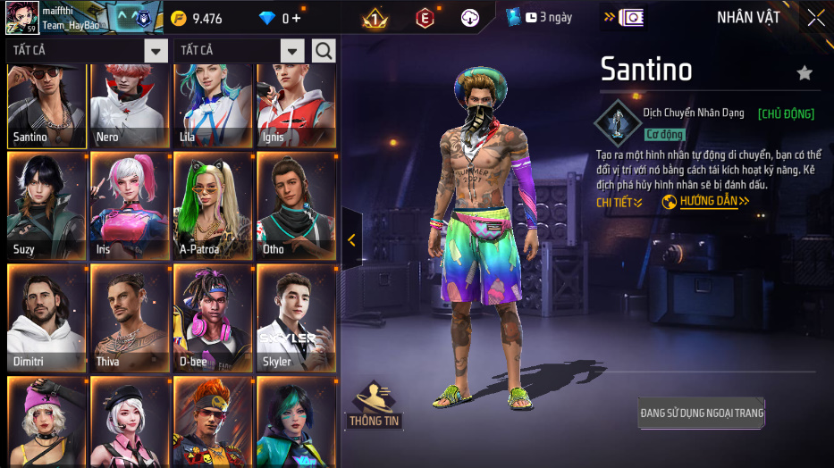The width and height of the screenshot is (834, 468).
Task: Tap the Dịch Chuyển Nhân Dạng skill icon
Action: pyautogui.click(x=618, y=122)
